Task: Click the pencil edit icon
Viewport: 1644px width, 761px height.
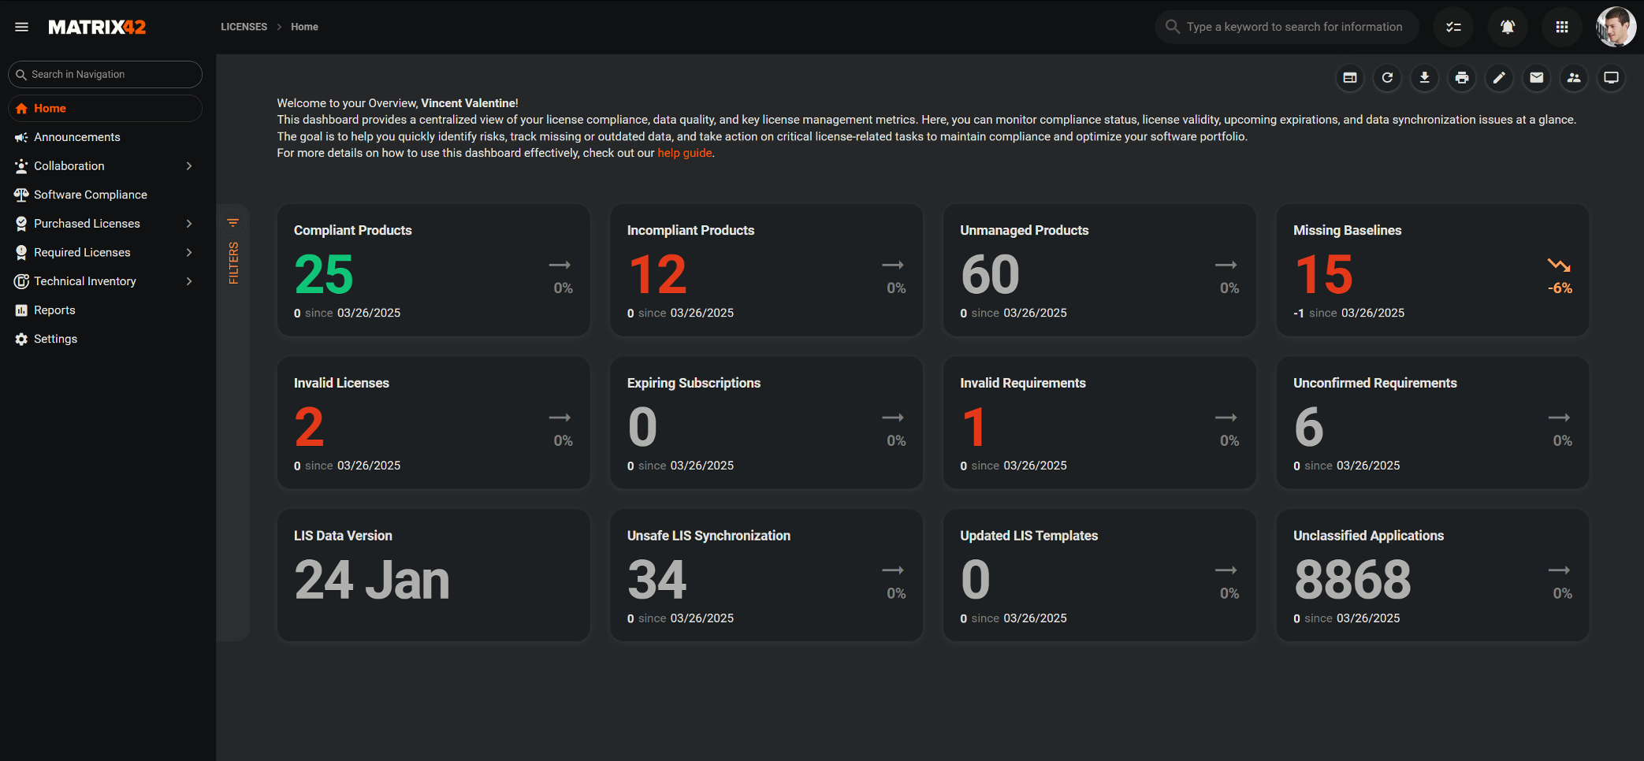Action: [1499, 78]
